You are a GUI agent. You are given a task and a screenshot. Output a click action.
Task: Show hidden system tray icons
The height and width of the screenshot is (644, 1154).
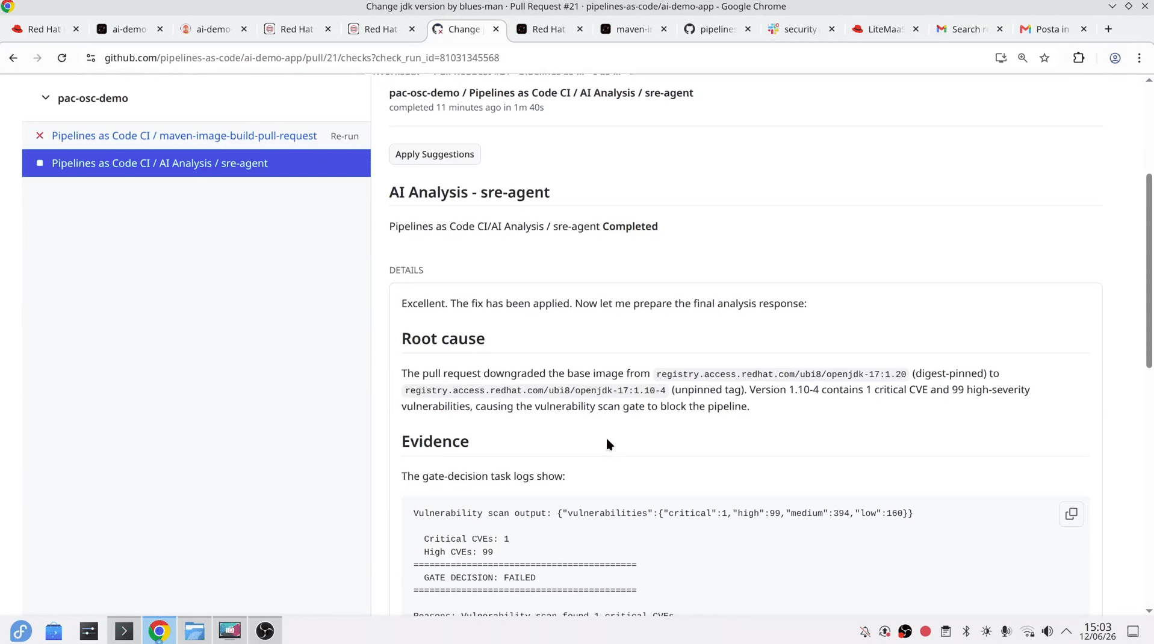(x=1066, y=631)
